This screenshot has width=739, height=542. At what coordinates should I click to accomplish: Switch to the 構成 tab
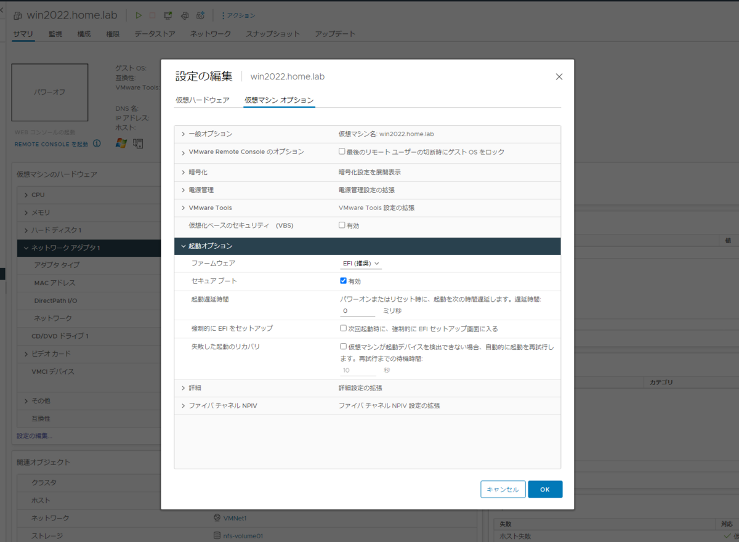click(84, 34)
